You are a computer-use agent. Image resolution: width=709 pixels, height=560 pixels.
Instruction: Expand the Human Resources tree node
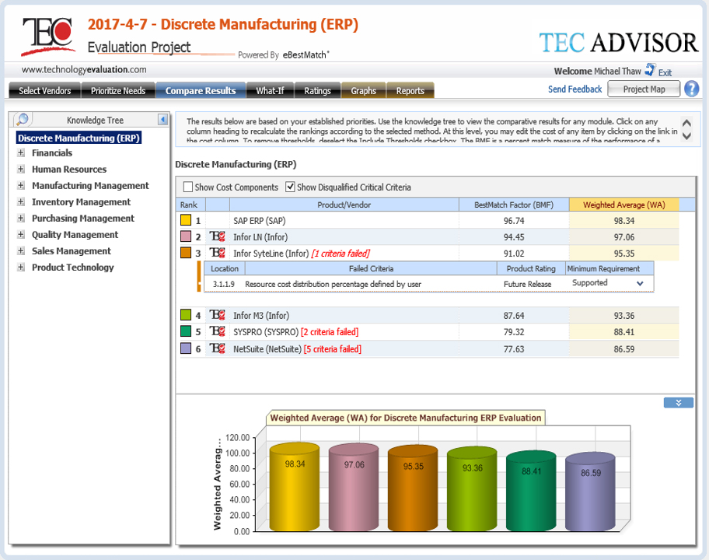click(x=21, y=170)
